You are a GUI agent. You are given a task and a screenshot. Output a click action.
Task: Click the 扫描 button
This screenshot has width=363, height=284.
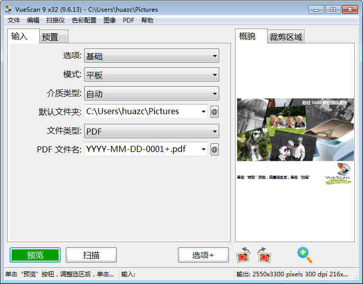[x=91, y=255]
